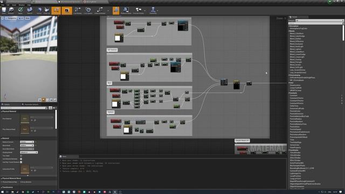The width and height of the screenshot is (345, 194).
Task: Toggle the highlighted Connectors toolbar button
Action: coord(56,10)
